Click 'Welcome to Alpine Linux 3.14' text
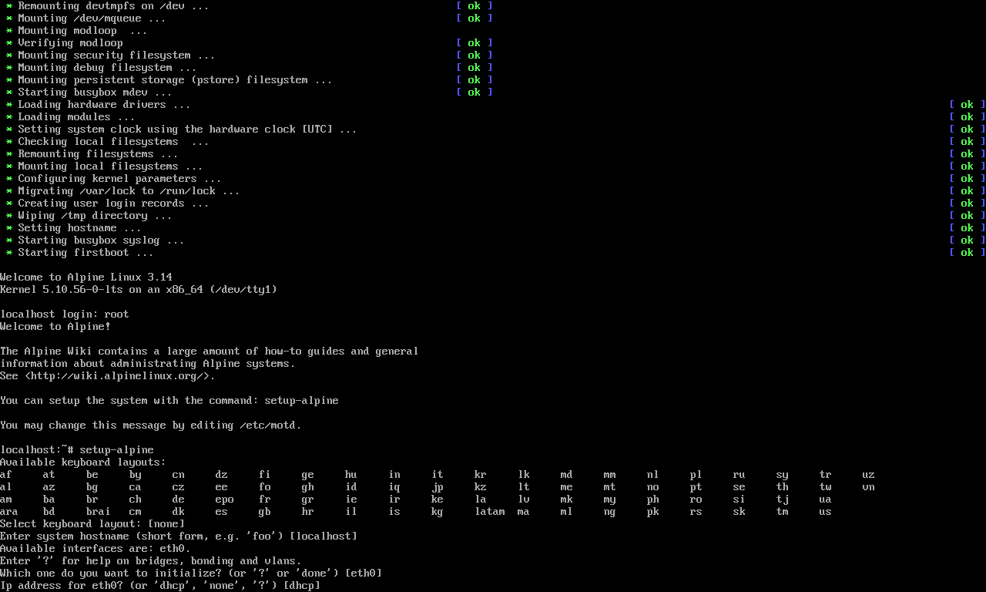 86,277
